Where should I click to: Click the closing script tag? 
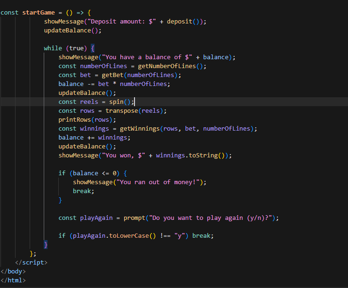pyautogui.click(x=31, y=263)
